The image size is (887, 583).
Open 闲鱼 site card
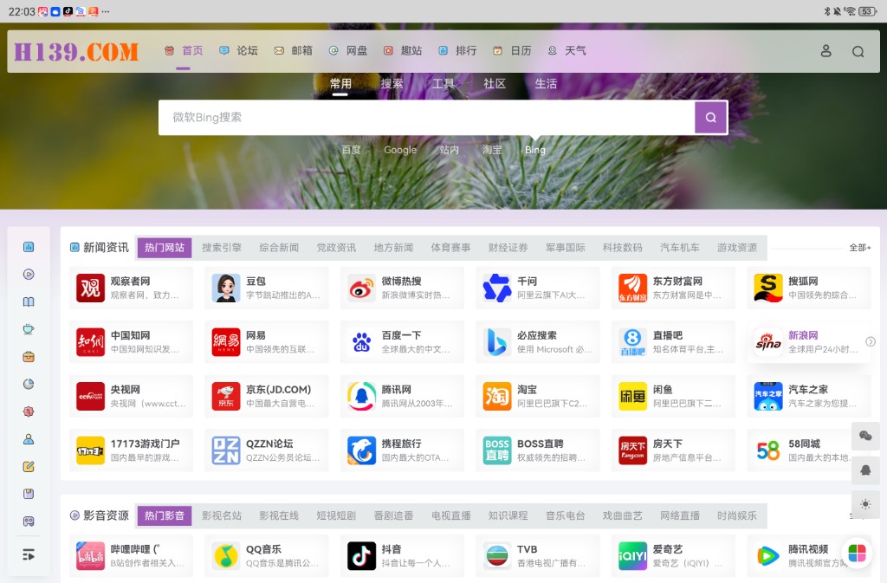pyautogui.click(x=674, y=397)
